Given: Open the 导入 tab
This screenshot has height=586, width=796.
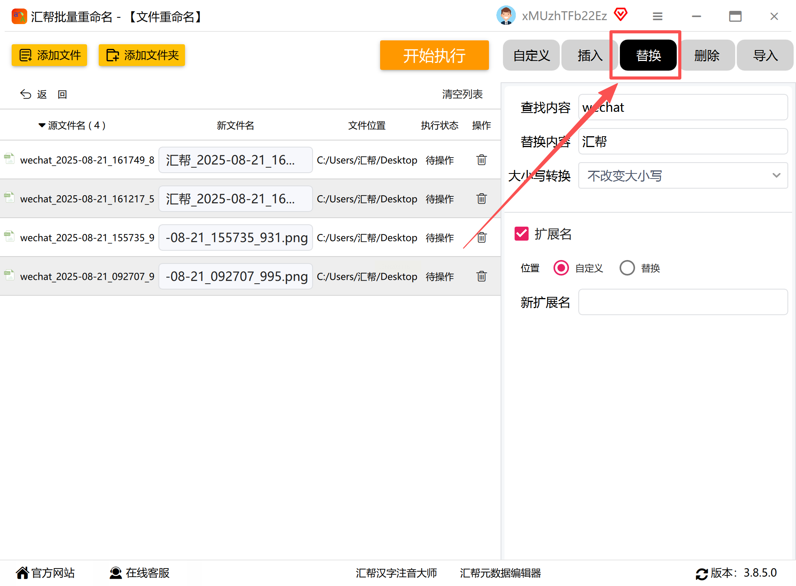Looking at the screenshot, I should (765, 55).
